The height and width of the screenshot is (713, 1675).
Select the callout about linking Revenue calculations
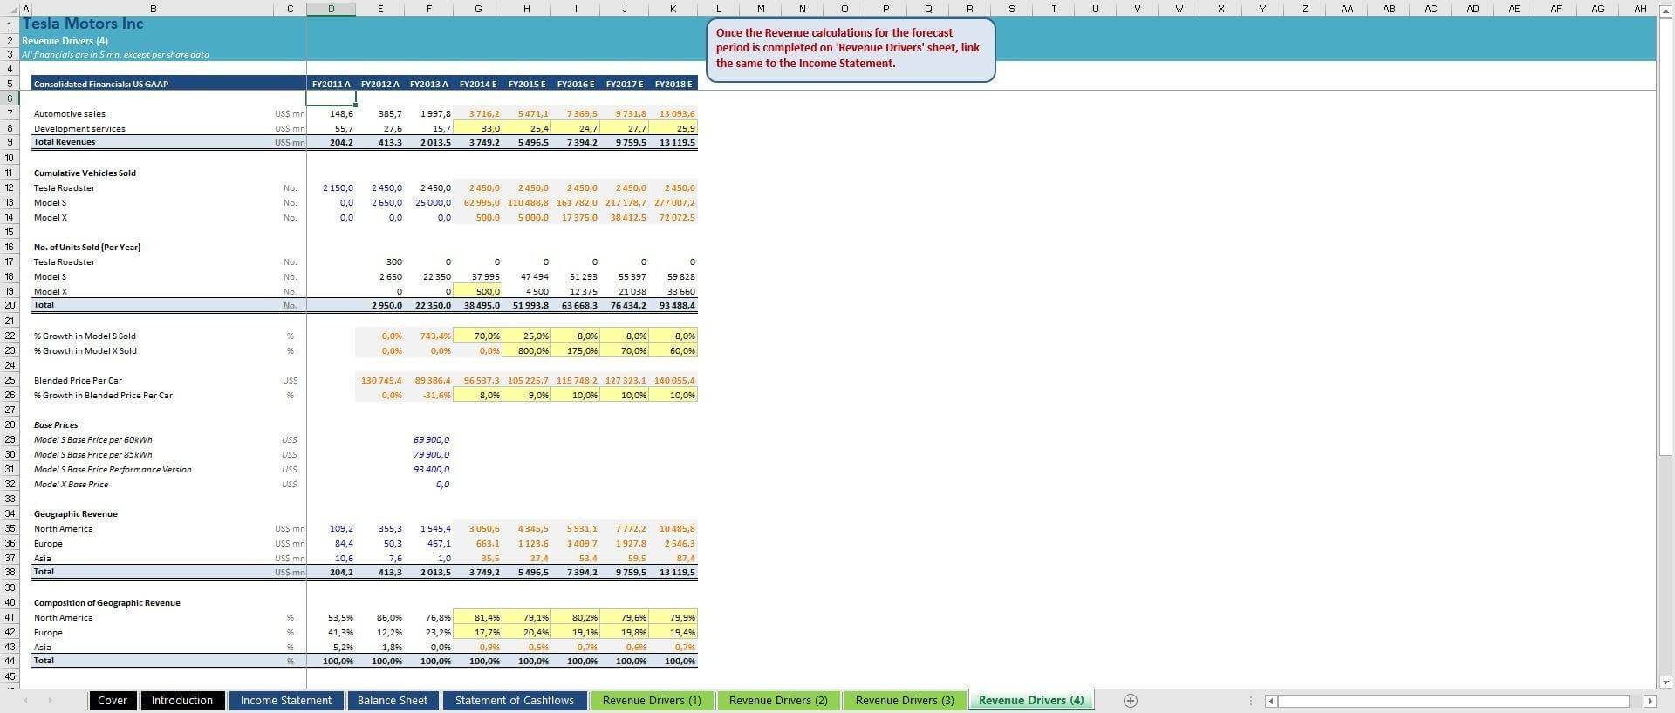[x=851, y=49]
